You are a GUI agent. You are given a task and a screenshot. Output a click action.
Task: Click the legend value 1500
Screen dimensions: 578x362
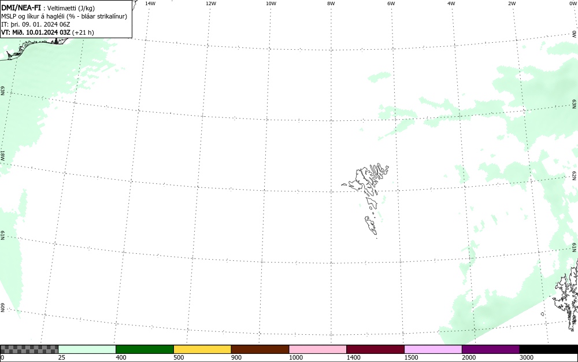(x=411, y=357)
